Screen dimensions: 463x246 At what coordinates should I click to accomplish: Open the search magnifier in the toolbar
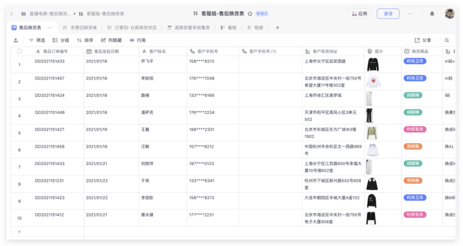tap(447, 40)
